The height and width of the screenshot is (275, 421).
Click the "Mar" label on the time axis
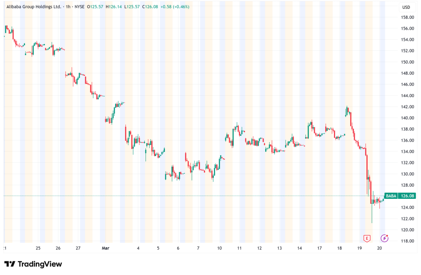(x=105, y=248)
